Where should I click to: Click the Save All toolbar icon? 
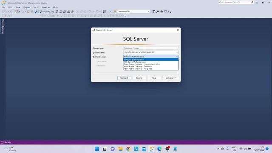point(36,11)
